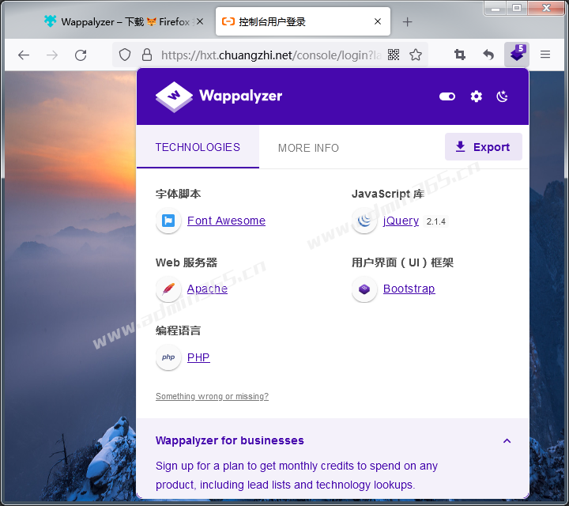Collapse Wappalyzer for businesses section
Image resolution: width=569 pixels, height=506 pixels.
tap(507, 440)
